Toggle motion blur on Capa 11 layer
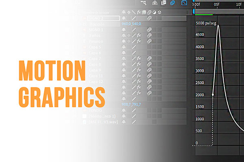The width and height of the screenshot is (244, 162). click(x=149, y=76)
